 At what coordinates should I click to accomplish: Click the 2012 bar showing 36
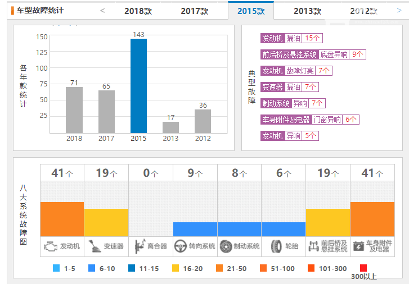pyautogui.click(x=203, y=121)
